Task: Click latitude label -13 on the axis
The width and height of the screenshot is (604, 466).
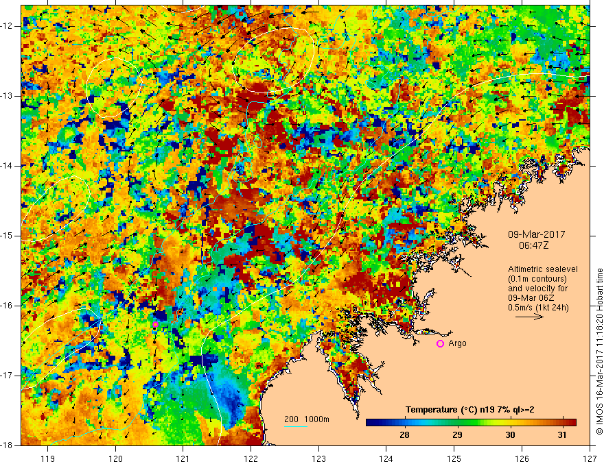Action: click(7, 96)
